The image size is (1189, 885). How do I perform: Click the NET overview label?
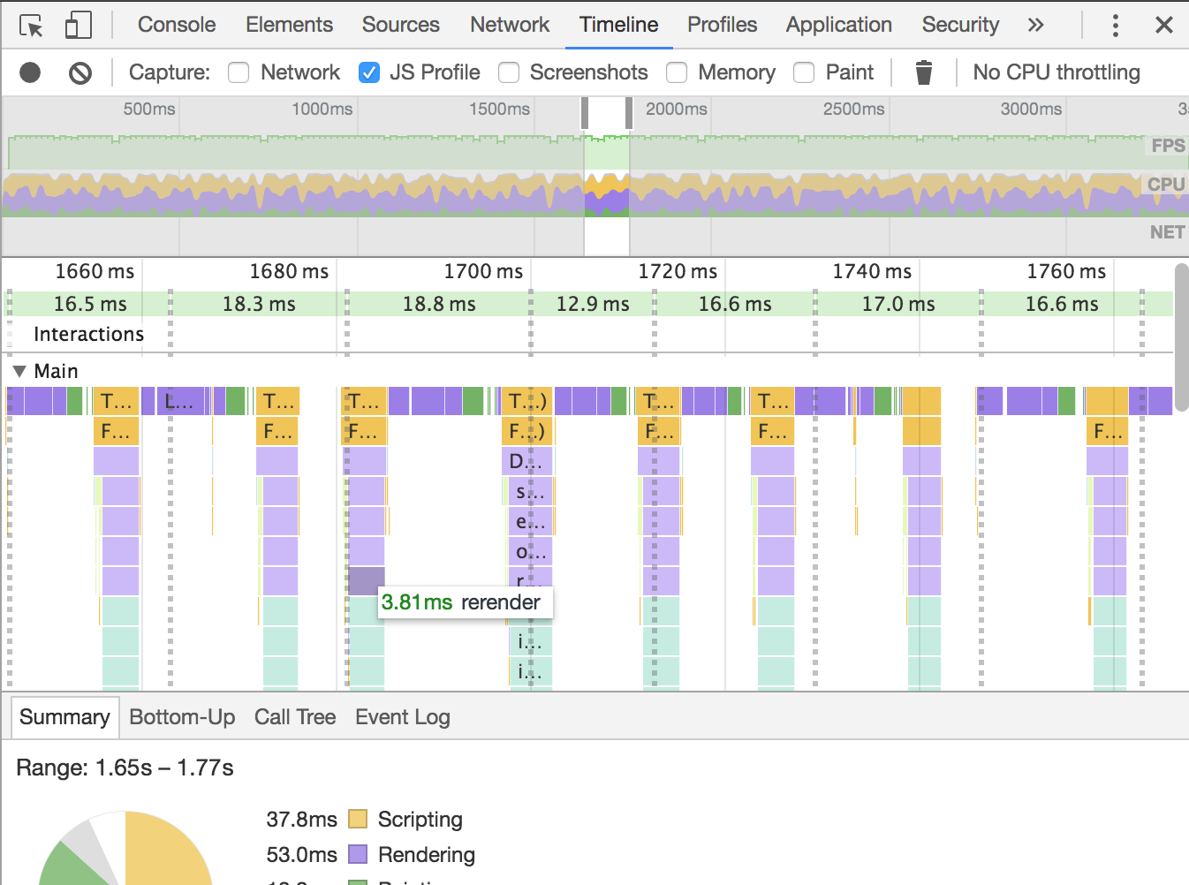(1167, 232)
